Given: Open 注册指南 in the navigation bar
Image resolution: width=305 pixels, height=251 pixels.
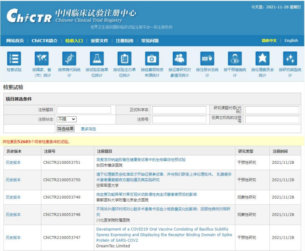Looking at the screenshot, I should (124, 41).
